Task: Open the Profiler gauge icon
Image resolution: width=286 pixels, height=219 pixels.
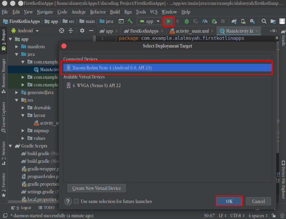Action: [x=205, y=22]
